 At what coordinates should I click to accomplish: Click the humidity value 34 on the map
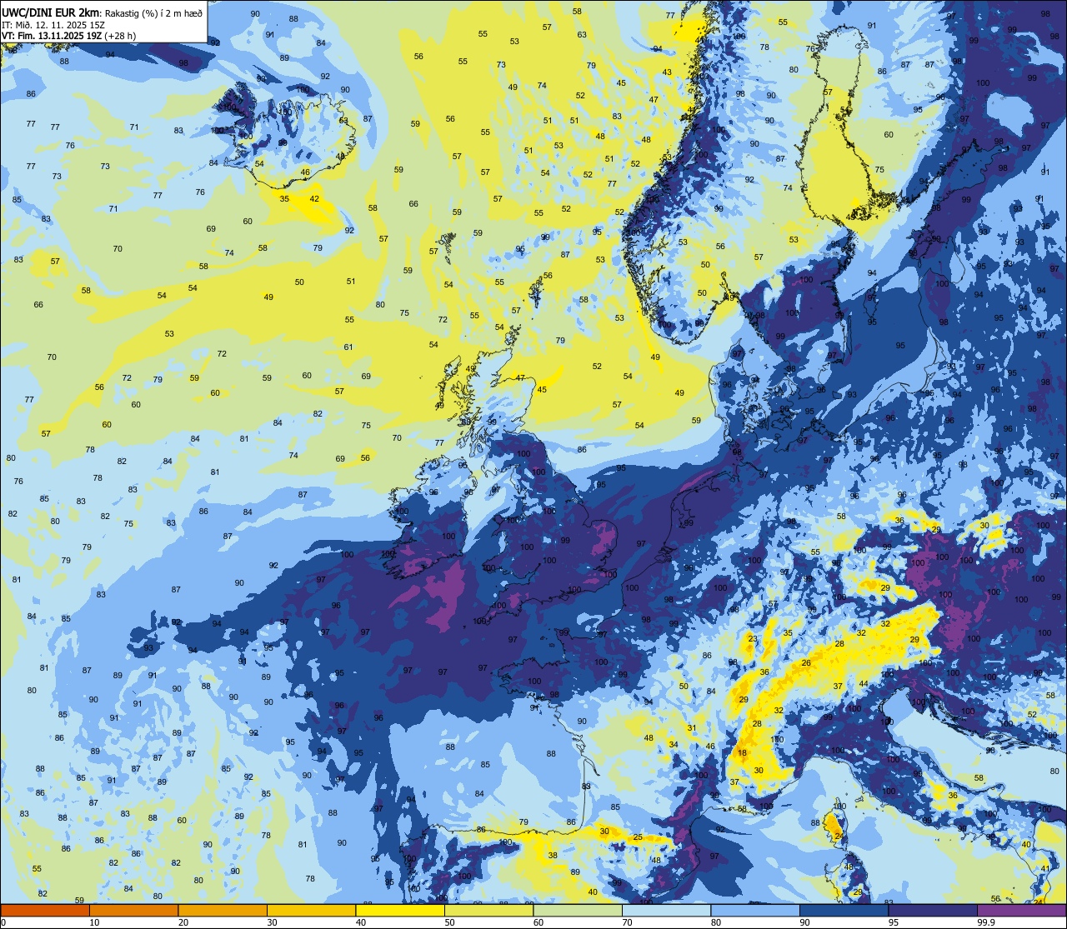click(674, 744)
